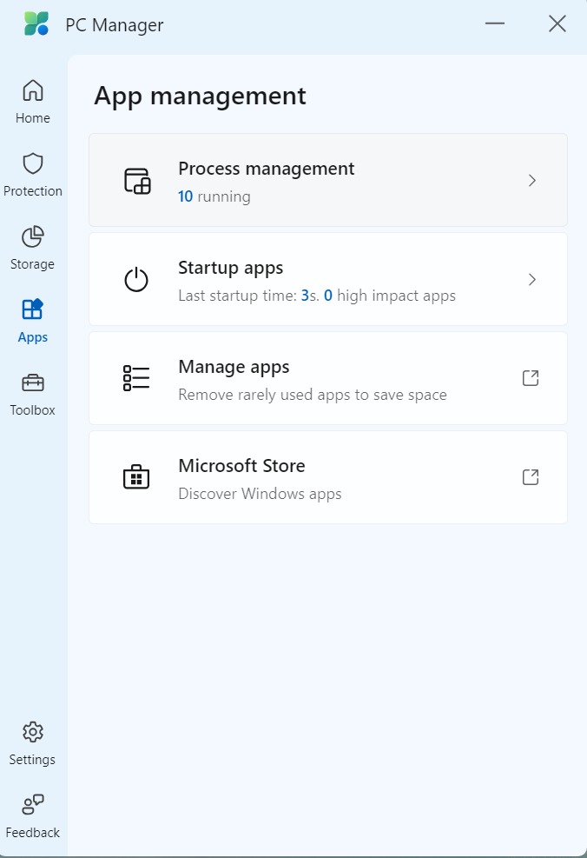Open the Home sidebar icon
The image size is (587, 858).
click(33, 90)
